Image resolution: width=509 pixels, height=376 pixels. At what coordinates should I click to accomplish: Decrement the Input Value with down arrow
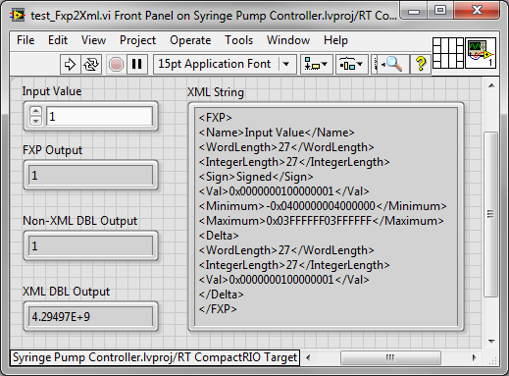point(35,121)
